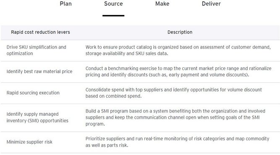Image resolution: width=280 pixels, height=155 pixels.
Task: Select the 'Rapid sourcing execution' lever
Action: [33, 93]
